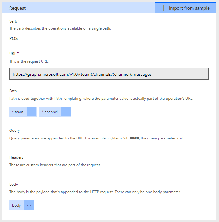This screenshot has width=219, height=222.
Task: Click the Request section header
Action: click(18, 8)
